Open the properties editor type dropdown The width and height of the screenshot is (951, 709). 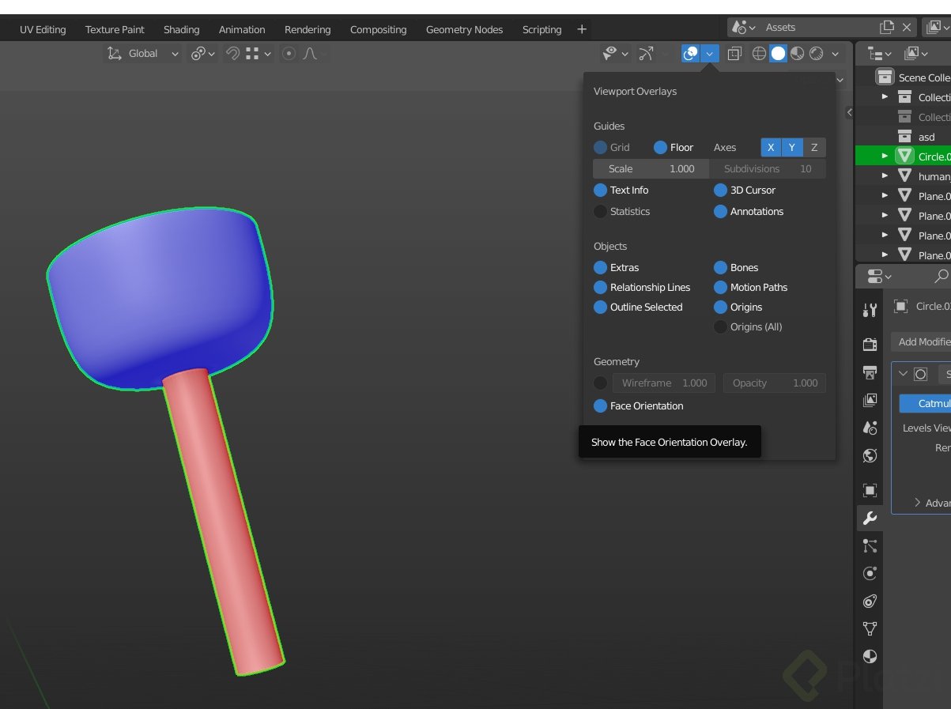(878, 276)
